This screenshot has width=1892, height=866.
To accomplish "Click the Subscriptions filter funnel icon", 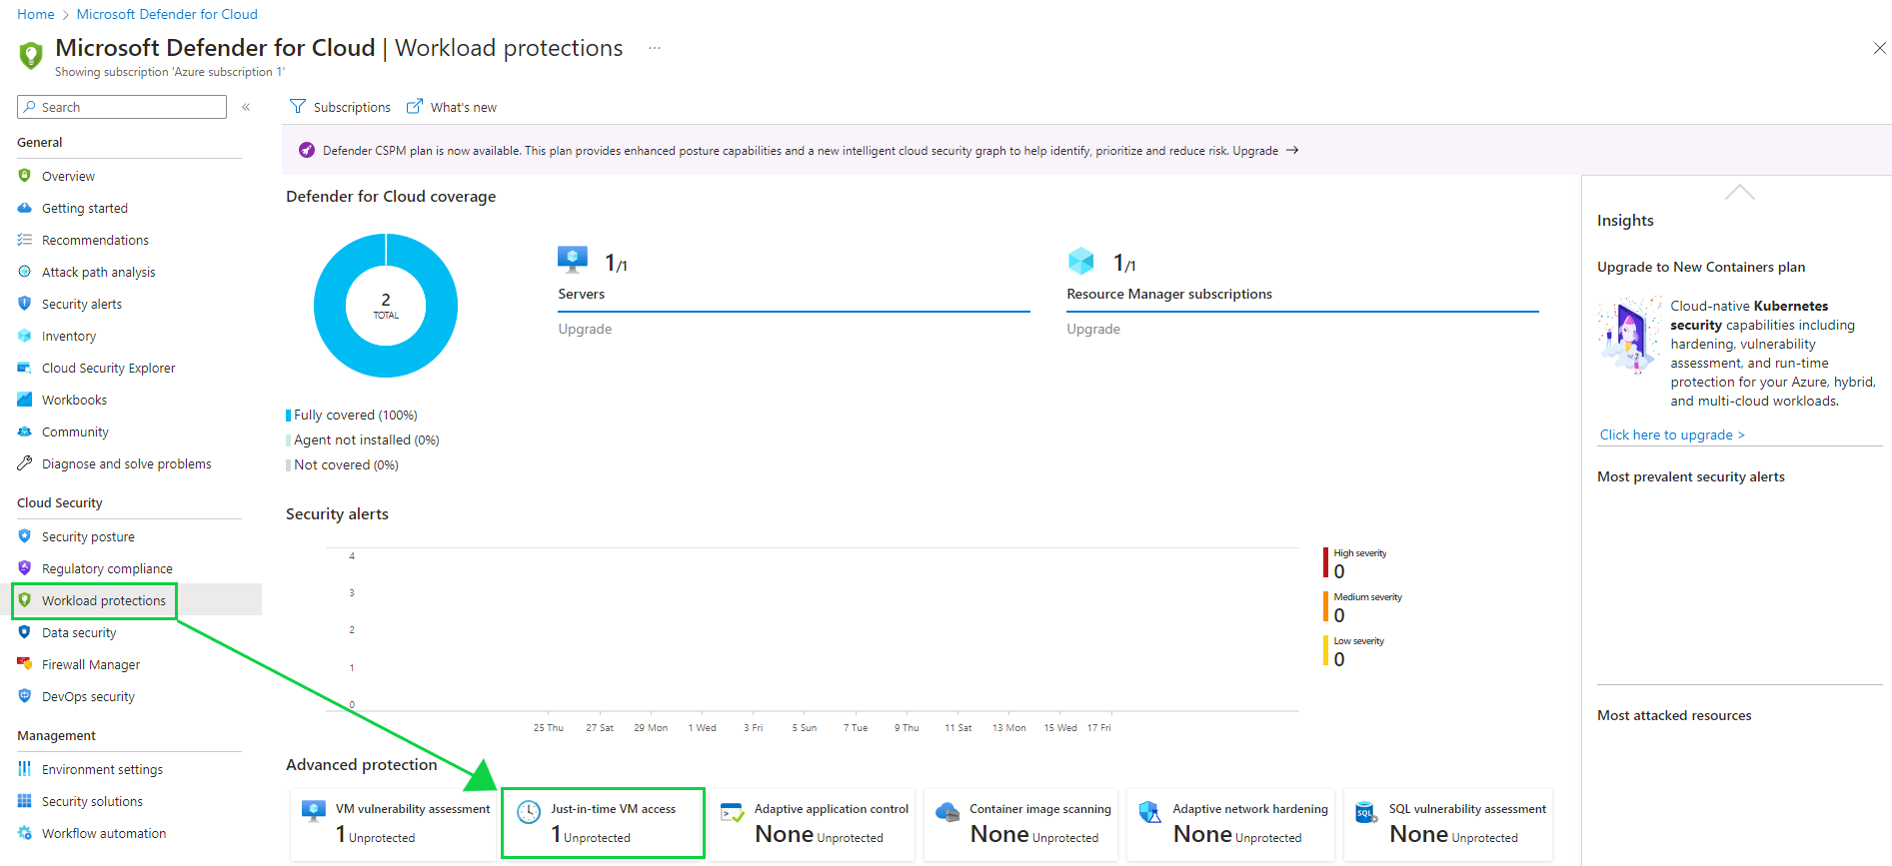I will pos(298,106).
